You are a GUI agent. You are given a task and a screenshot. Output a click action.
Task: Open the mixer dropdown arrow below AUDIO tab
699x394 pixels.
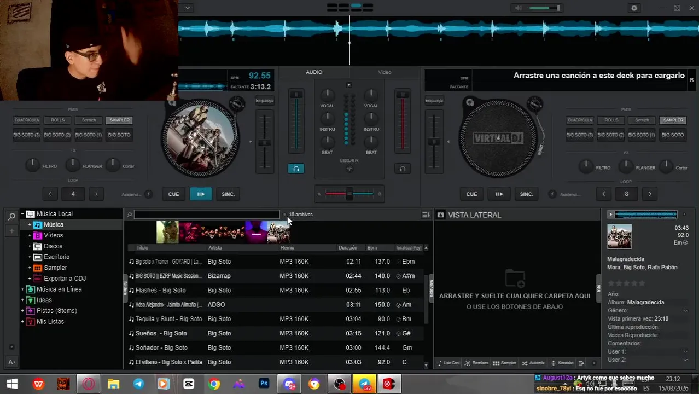tap(349, 85)
